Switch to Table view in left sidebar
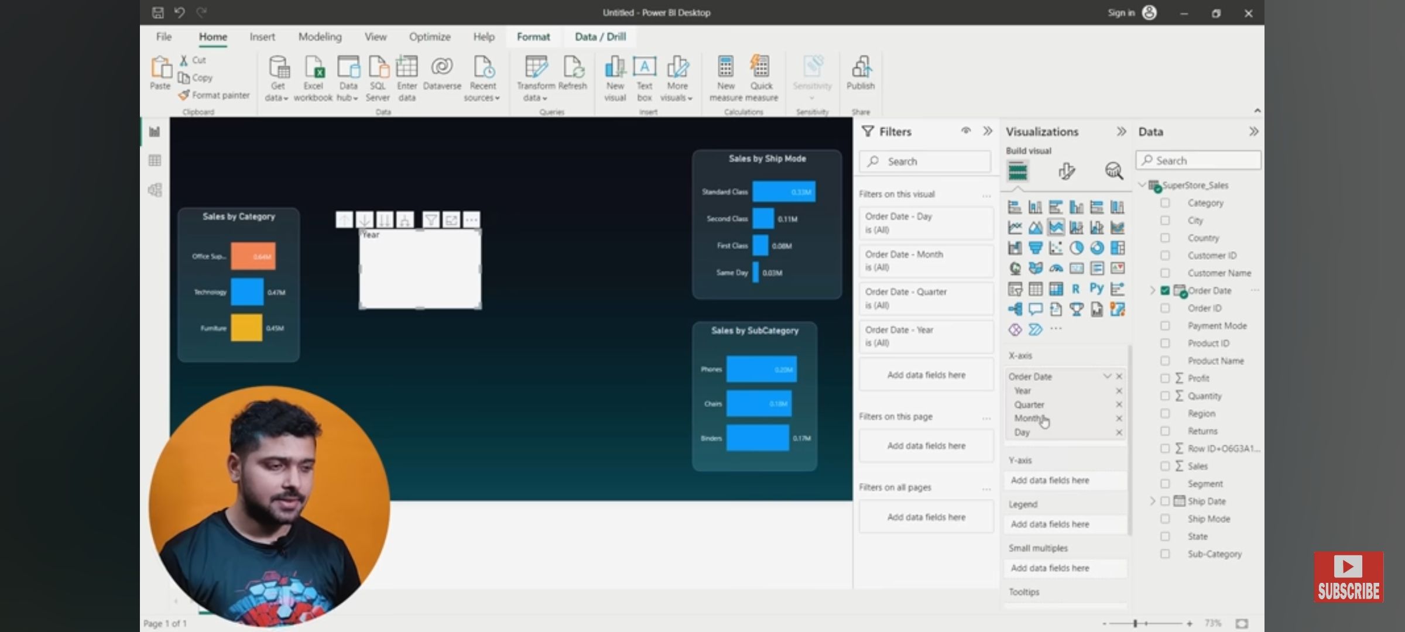 pyautogui.click(x=155, y=160)
